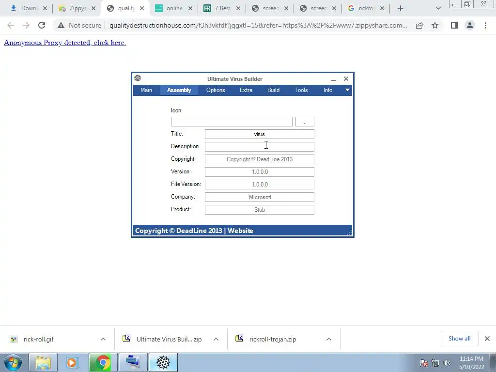Image resolution: width=496 pixels, height=372 pixels.
Task: Open the on-screen keyboard taskbar icon
Action: (x=133, y=362)
